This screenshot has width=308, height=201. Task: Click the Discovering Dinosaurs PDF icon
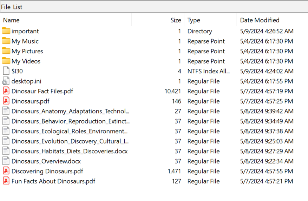[x=6, y=171]
